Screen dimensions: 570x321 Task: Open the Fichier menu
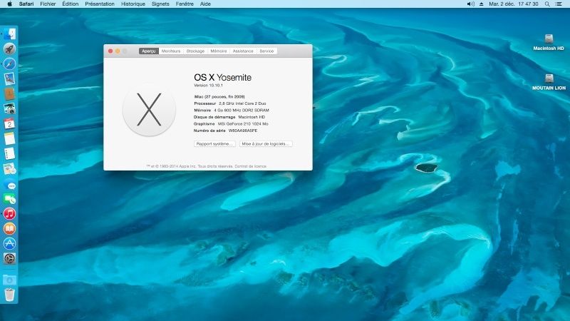click(x=48, y=4)
